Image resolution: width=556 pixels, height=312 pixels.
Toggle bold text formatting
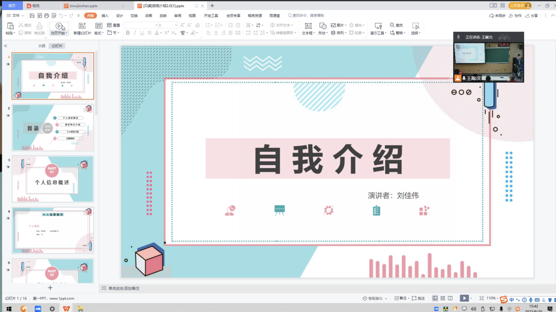coord(128,33)
